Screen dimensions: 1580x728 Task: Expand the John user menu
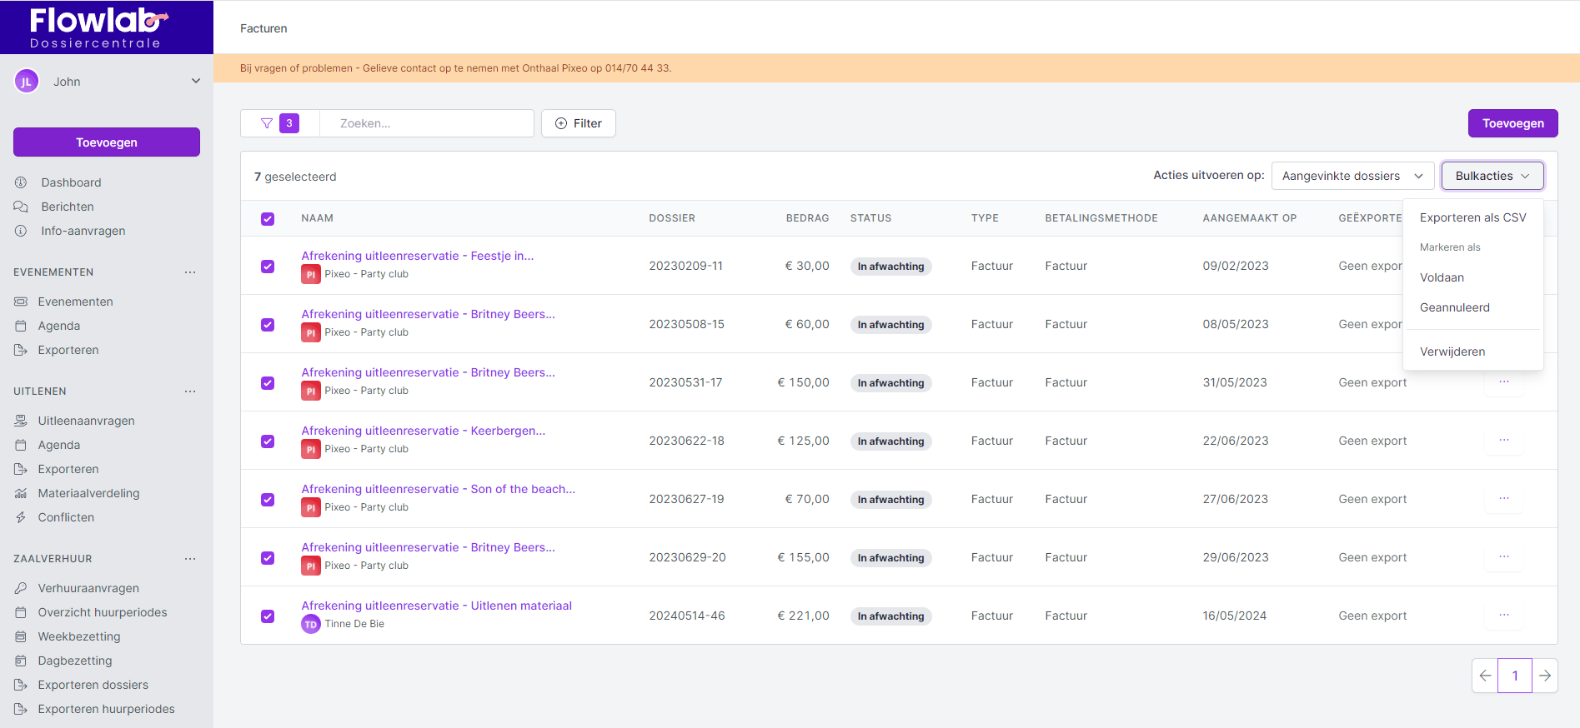coord(195,82)
